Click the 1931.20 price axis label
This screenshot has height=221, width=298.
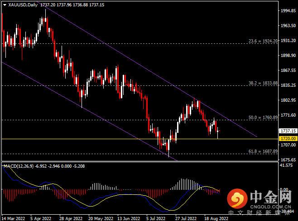pyautogui.click(x=288, y=41)
